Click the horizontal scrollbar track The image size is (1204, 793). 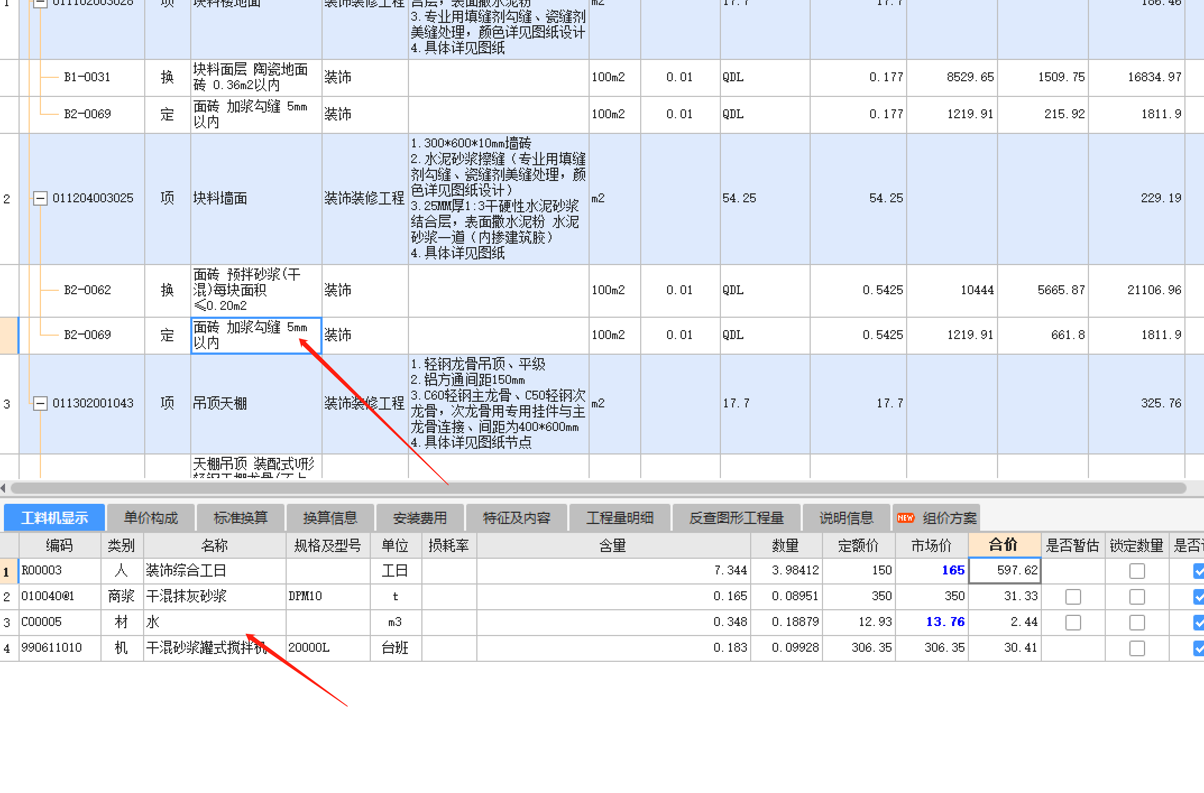click(x=598, y=488)
